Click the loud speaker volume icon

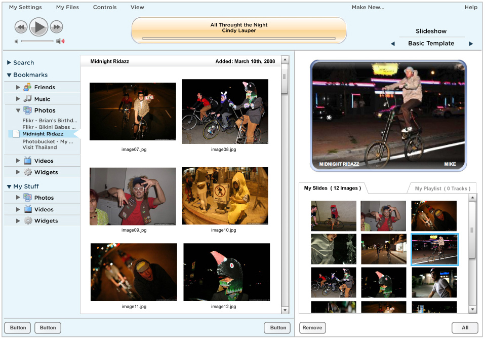[x=60, y=41]
